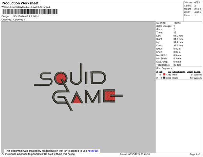Click the Trims value 13

(175, 32)
